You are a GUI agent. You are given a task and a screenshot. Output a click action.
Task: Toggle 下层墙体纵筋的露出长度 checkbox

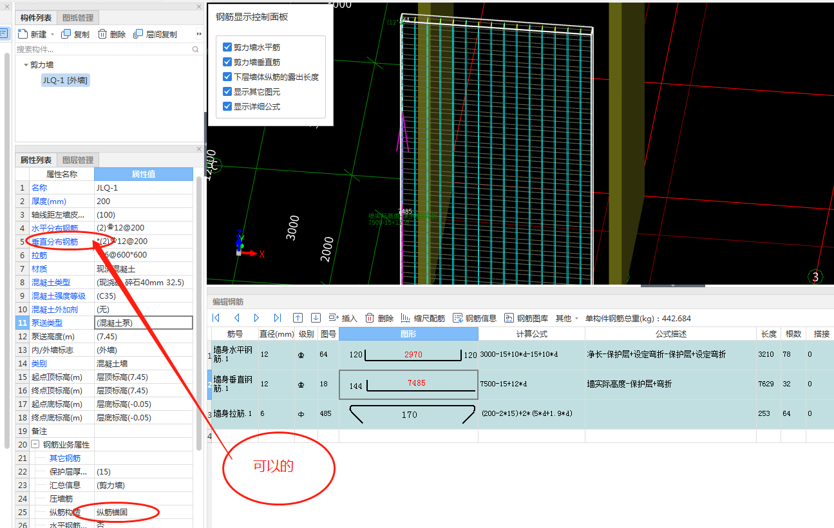(227, 77)
